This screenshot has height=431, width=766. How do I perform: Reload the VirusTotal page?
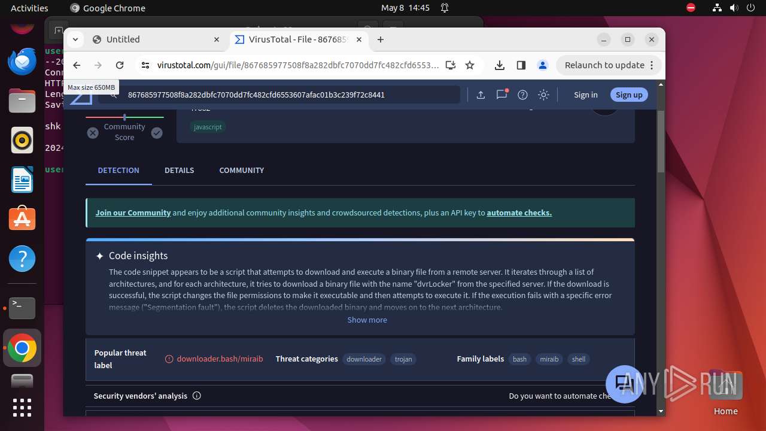pyautogui.click(x=120, y=65)
